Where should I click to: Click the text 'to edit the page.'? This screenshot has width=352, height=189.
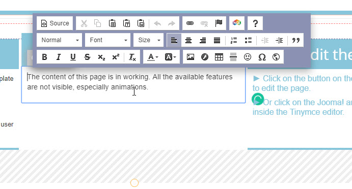282,88
